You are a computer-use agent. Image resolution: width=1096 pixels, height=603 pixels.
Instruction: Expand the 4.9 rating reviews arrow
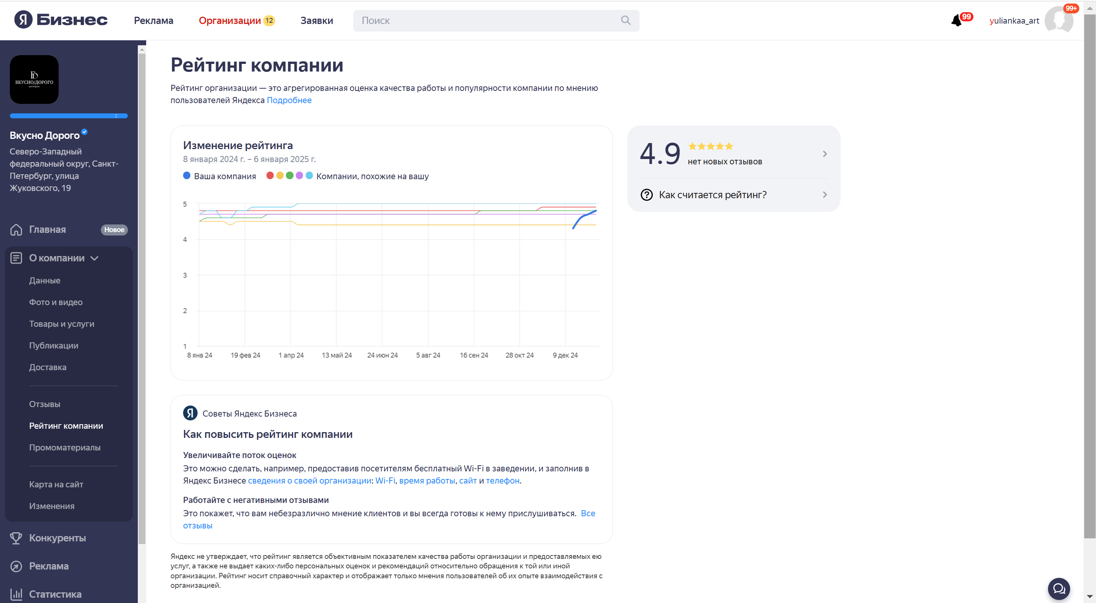point(825,154)
